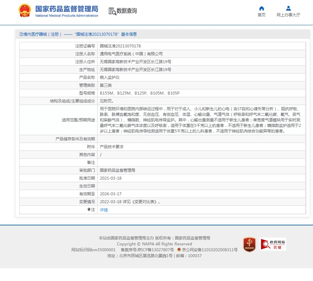Image resolution: width=313 pixels, height=281 pixels.
Task: Click the 型号规格 row label
Action: 87,93
